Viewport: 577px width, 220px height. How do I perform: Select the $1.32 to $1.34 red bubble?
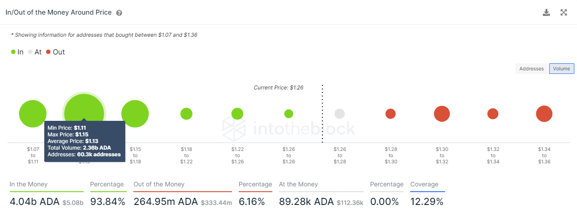click(x=493, y=114)
